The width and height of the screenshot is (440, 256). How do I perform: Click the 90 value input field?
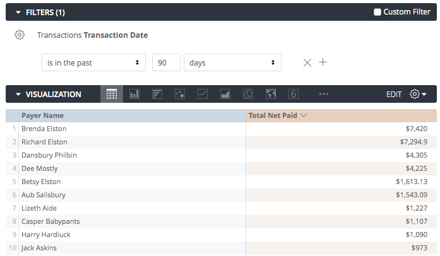(x=166, y=62)
